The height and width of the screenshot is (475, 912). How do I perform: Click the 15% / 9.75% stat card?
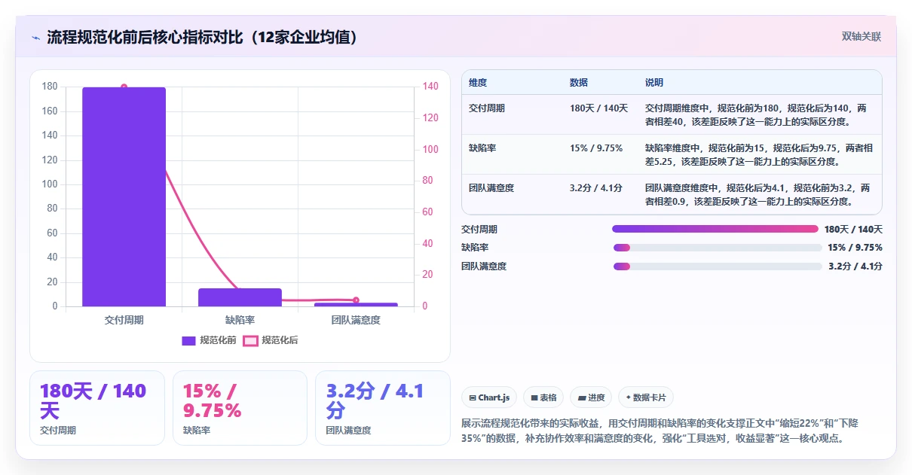240,408
